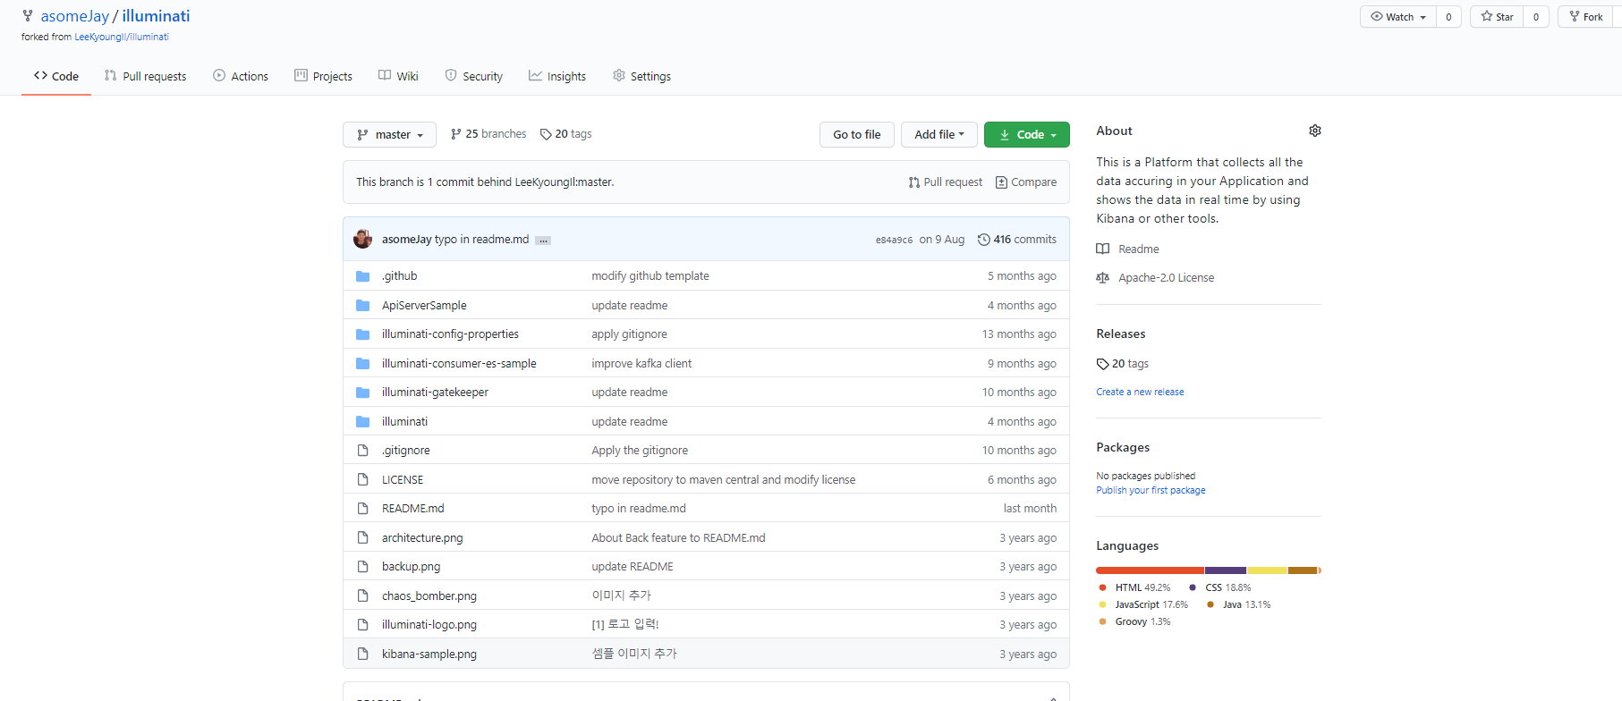Click the asomeJay avatar image
1622x701 pixels.
362,239
